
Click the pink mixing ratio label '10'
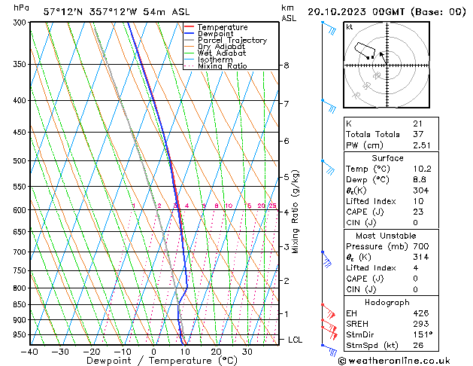click(229, 206)
